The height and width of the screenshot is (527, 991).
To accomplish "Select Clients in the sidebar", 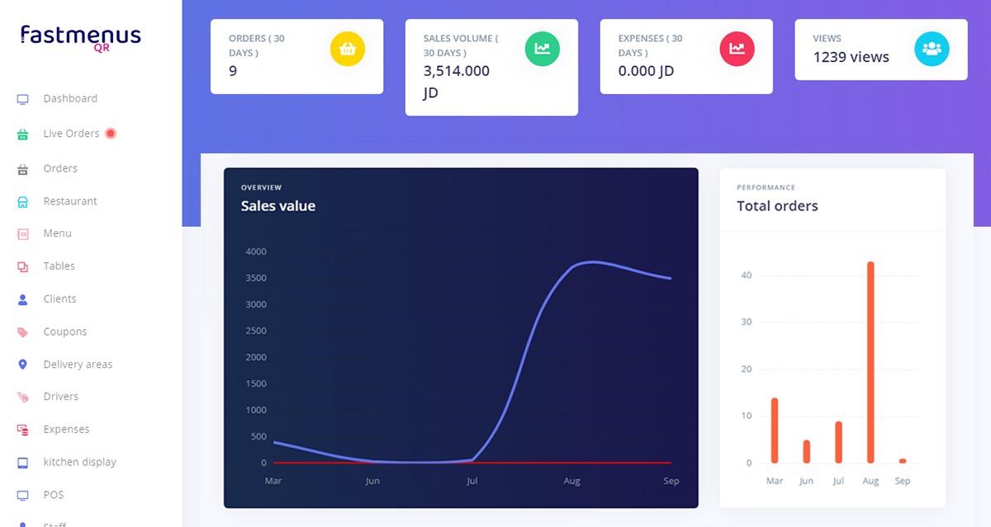I will [59, 299].
